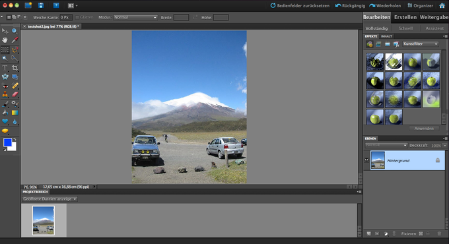Open the layer blend mode Normal dropdown
Image resolution: width=449 pixels, height=244 pixels.
pyautogui.click(x=386, y=145)
